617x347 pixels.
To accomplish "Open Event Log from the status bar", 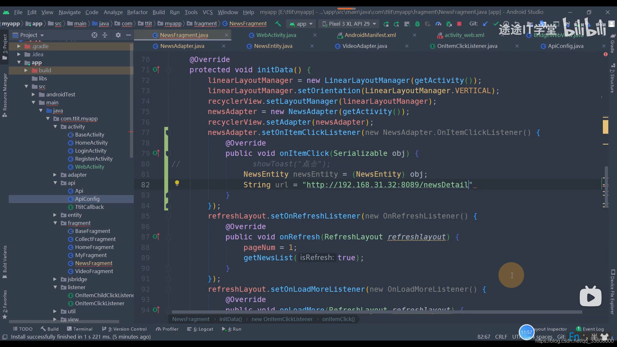I will [x=590, y=329].
